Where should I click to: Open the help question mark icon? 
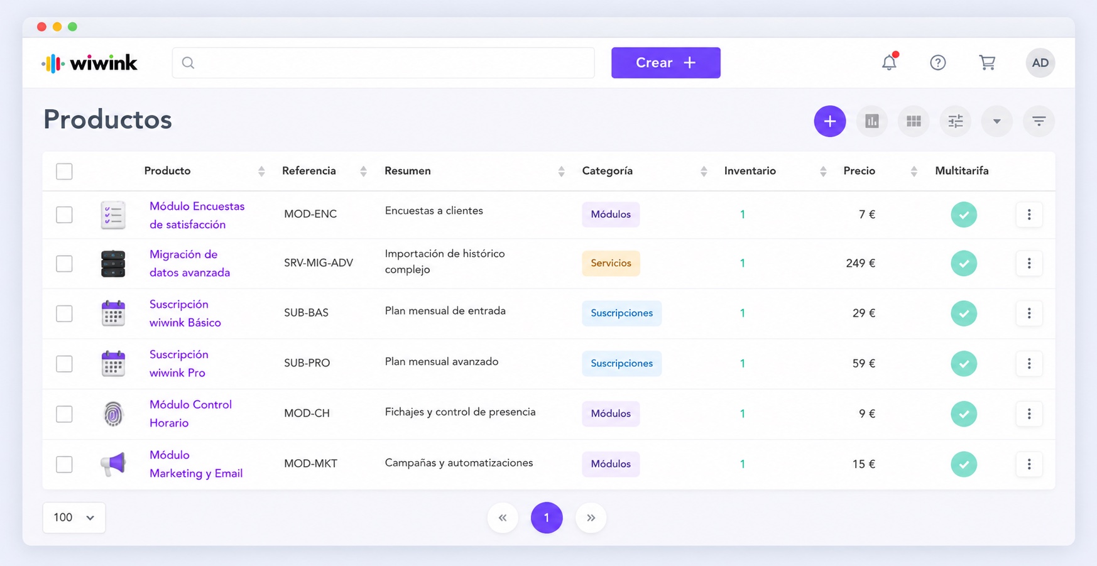(938, 63)
